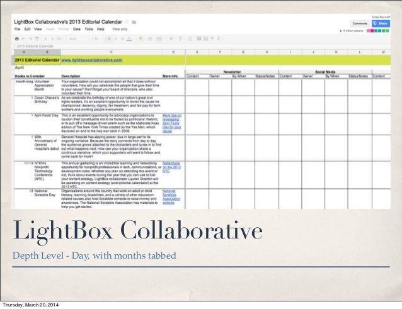This screenshot has height=309, width=402.
Task: Open the borders tool
Action: 150,38
